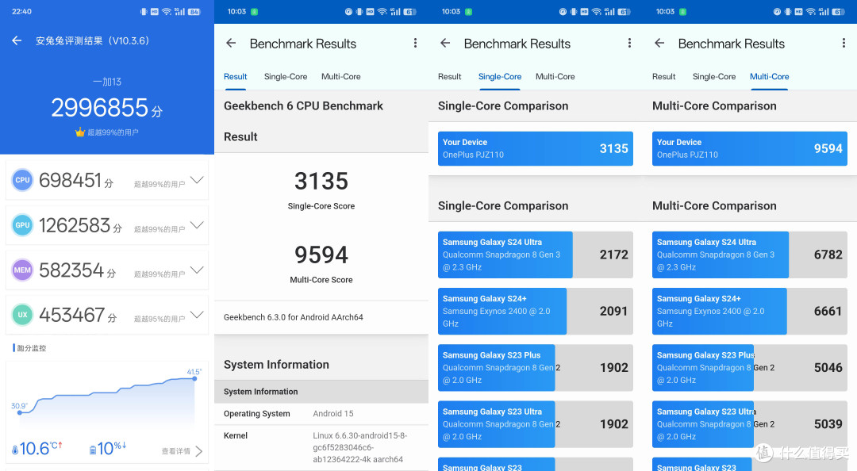Tap the 30.9° start point on temperature chart
The image size is (857, 471).
tap(20, 412)
